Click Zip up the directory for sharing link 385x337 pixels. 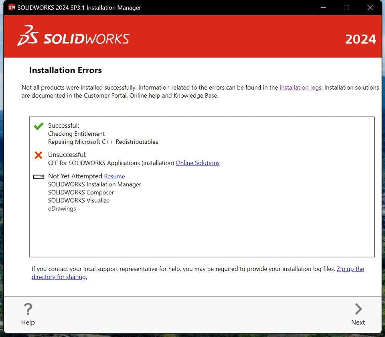(198, 273)
